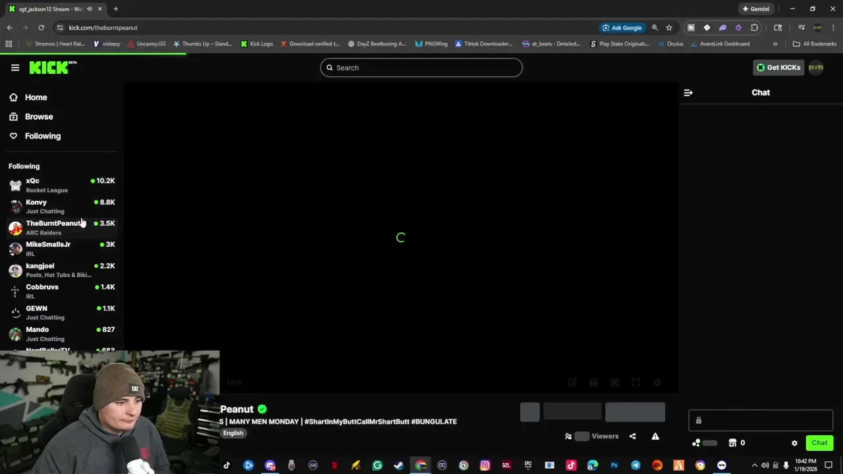This screenshot has width=843, height=474.
Task: Share the stream
Action: 632,436
